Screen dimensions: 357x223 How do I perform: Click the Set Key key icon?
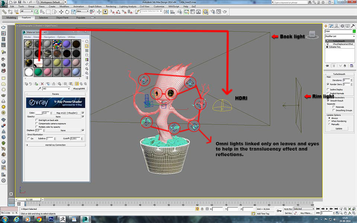(x=279, y=211)
